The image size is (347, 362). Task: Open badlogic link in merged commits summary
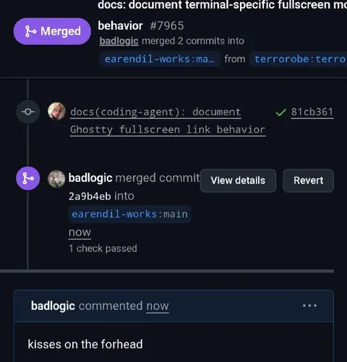[119, 41]
